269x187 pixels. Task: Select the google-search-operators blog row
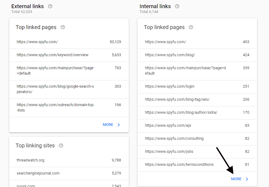[x=55, y=89]
